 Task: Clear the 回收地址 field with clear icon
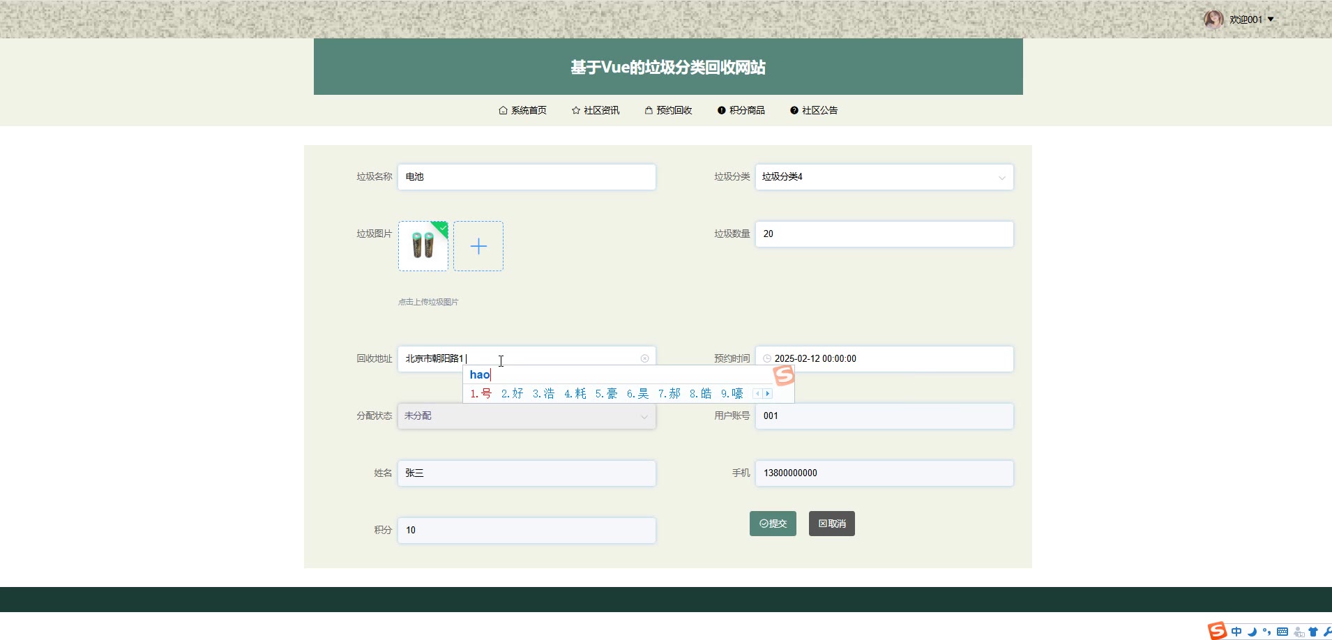pos(644,358)
